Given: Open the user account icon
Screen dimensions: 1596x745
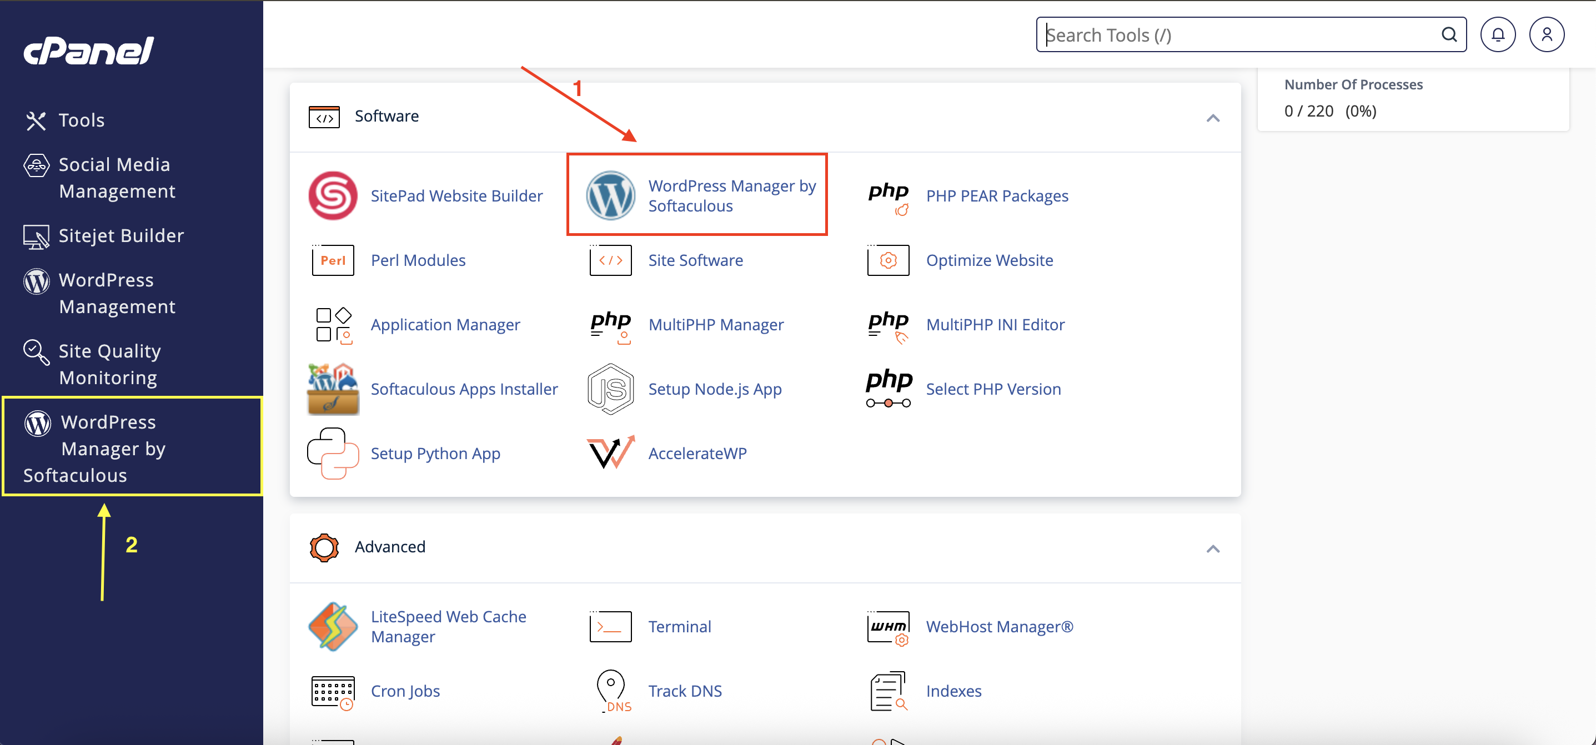Looking at the screenshot, I should pos(1547,34).
